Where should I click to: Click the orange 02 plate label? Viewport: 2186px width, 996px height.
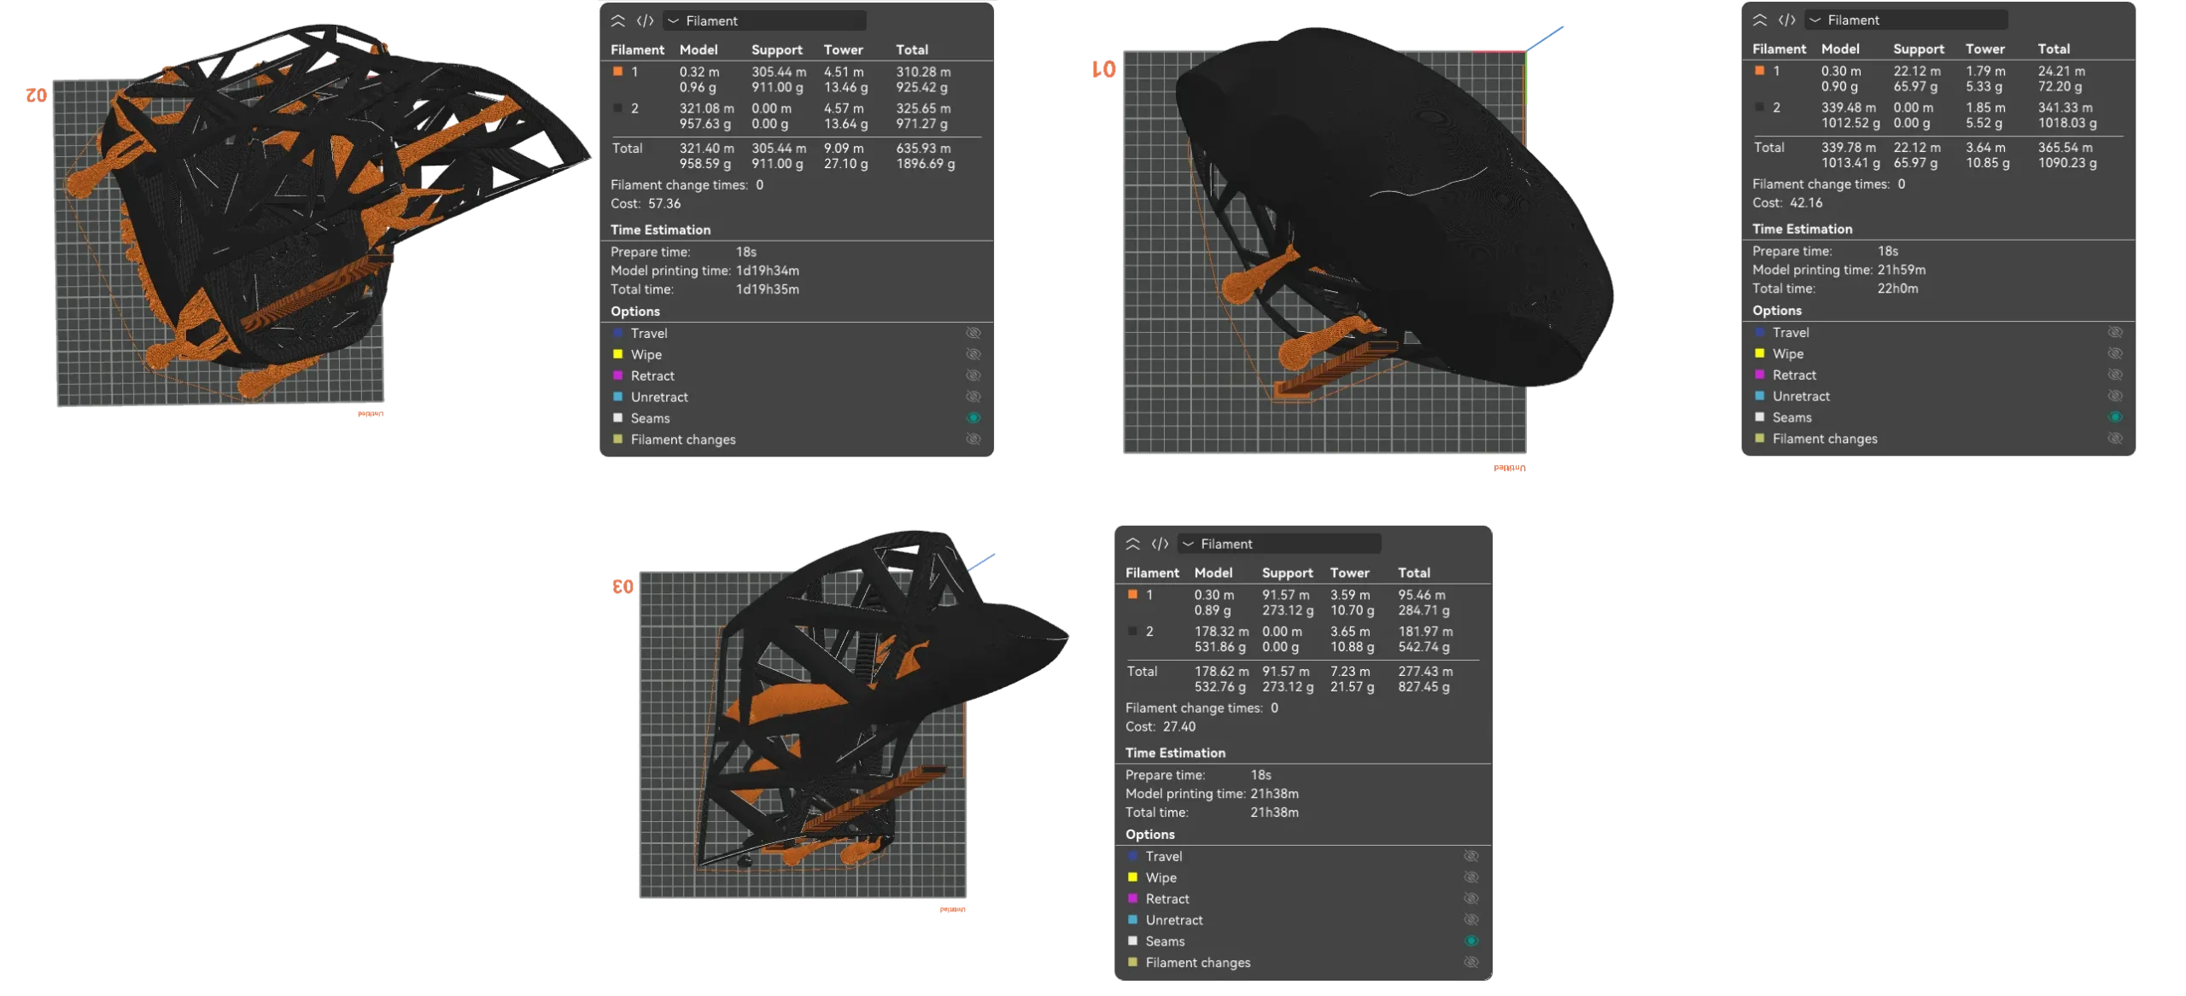pos(36,95)
